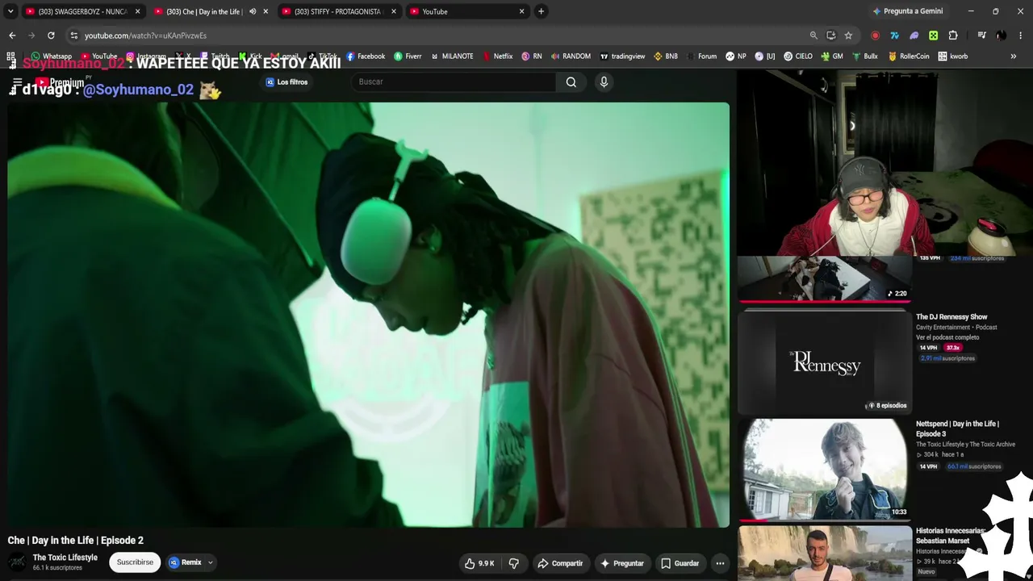Open the Fiverr bookmark
The width and height of the screenshot is (1033, 581).
(x=408, y=56)
